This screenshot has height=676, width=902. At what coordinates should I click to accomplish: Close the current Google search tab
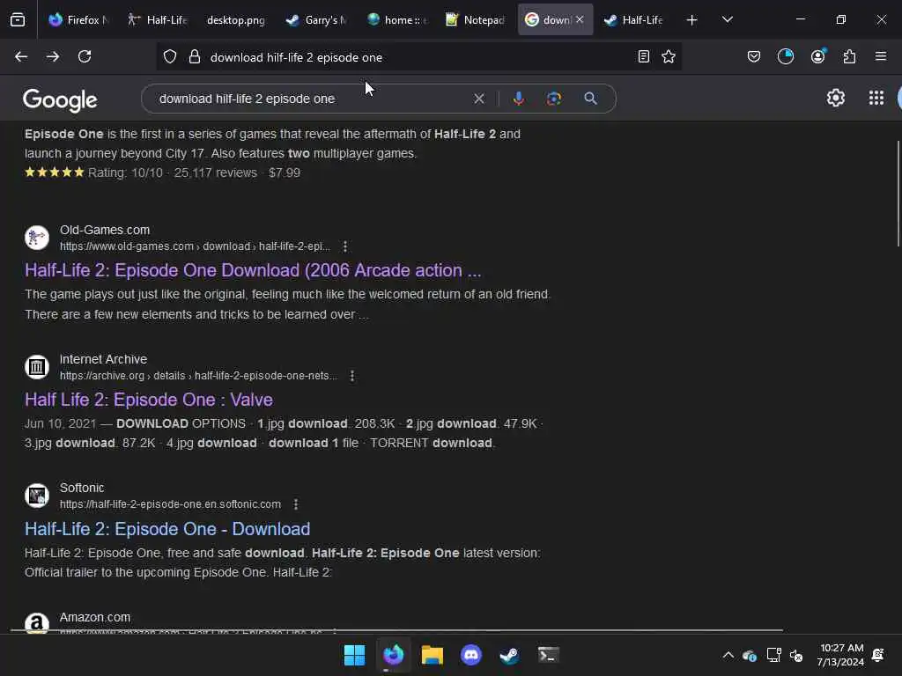point(580,19)
